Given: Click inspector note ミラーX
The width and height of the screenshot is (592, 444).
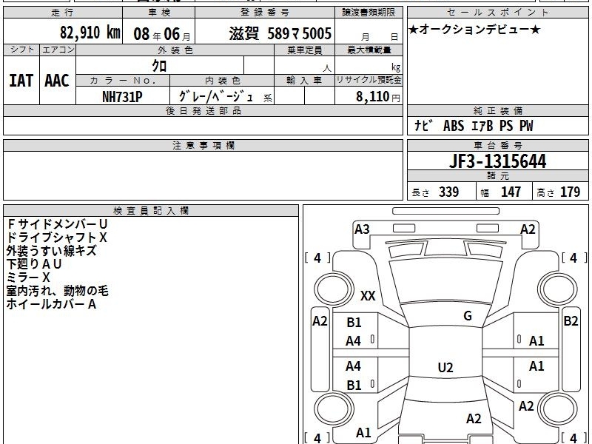Looking at the screenshot, I should click(28, 277).
